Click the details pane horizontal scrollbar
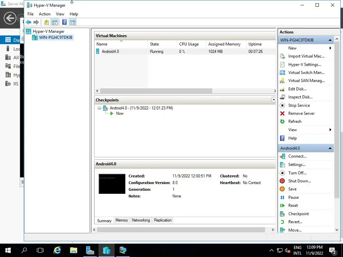The image size is (343, 257). coord(181,230)
